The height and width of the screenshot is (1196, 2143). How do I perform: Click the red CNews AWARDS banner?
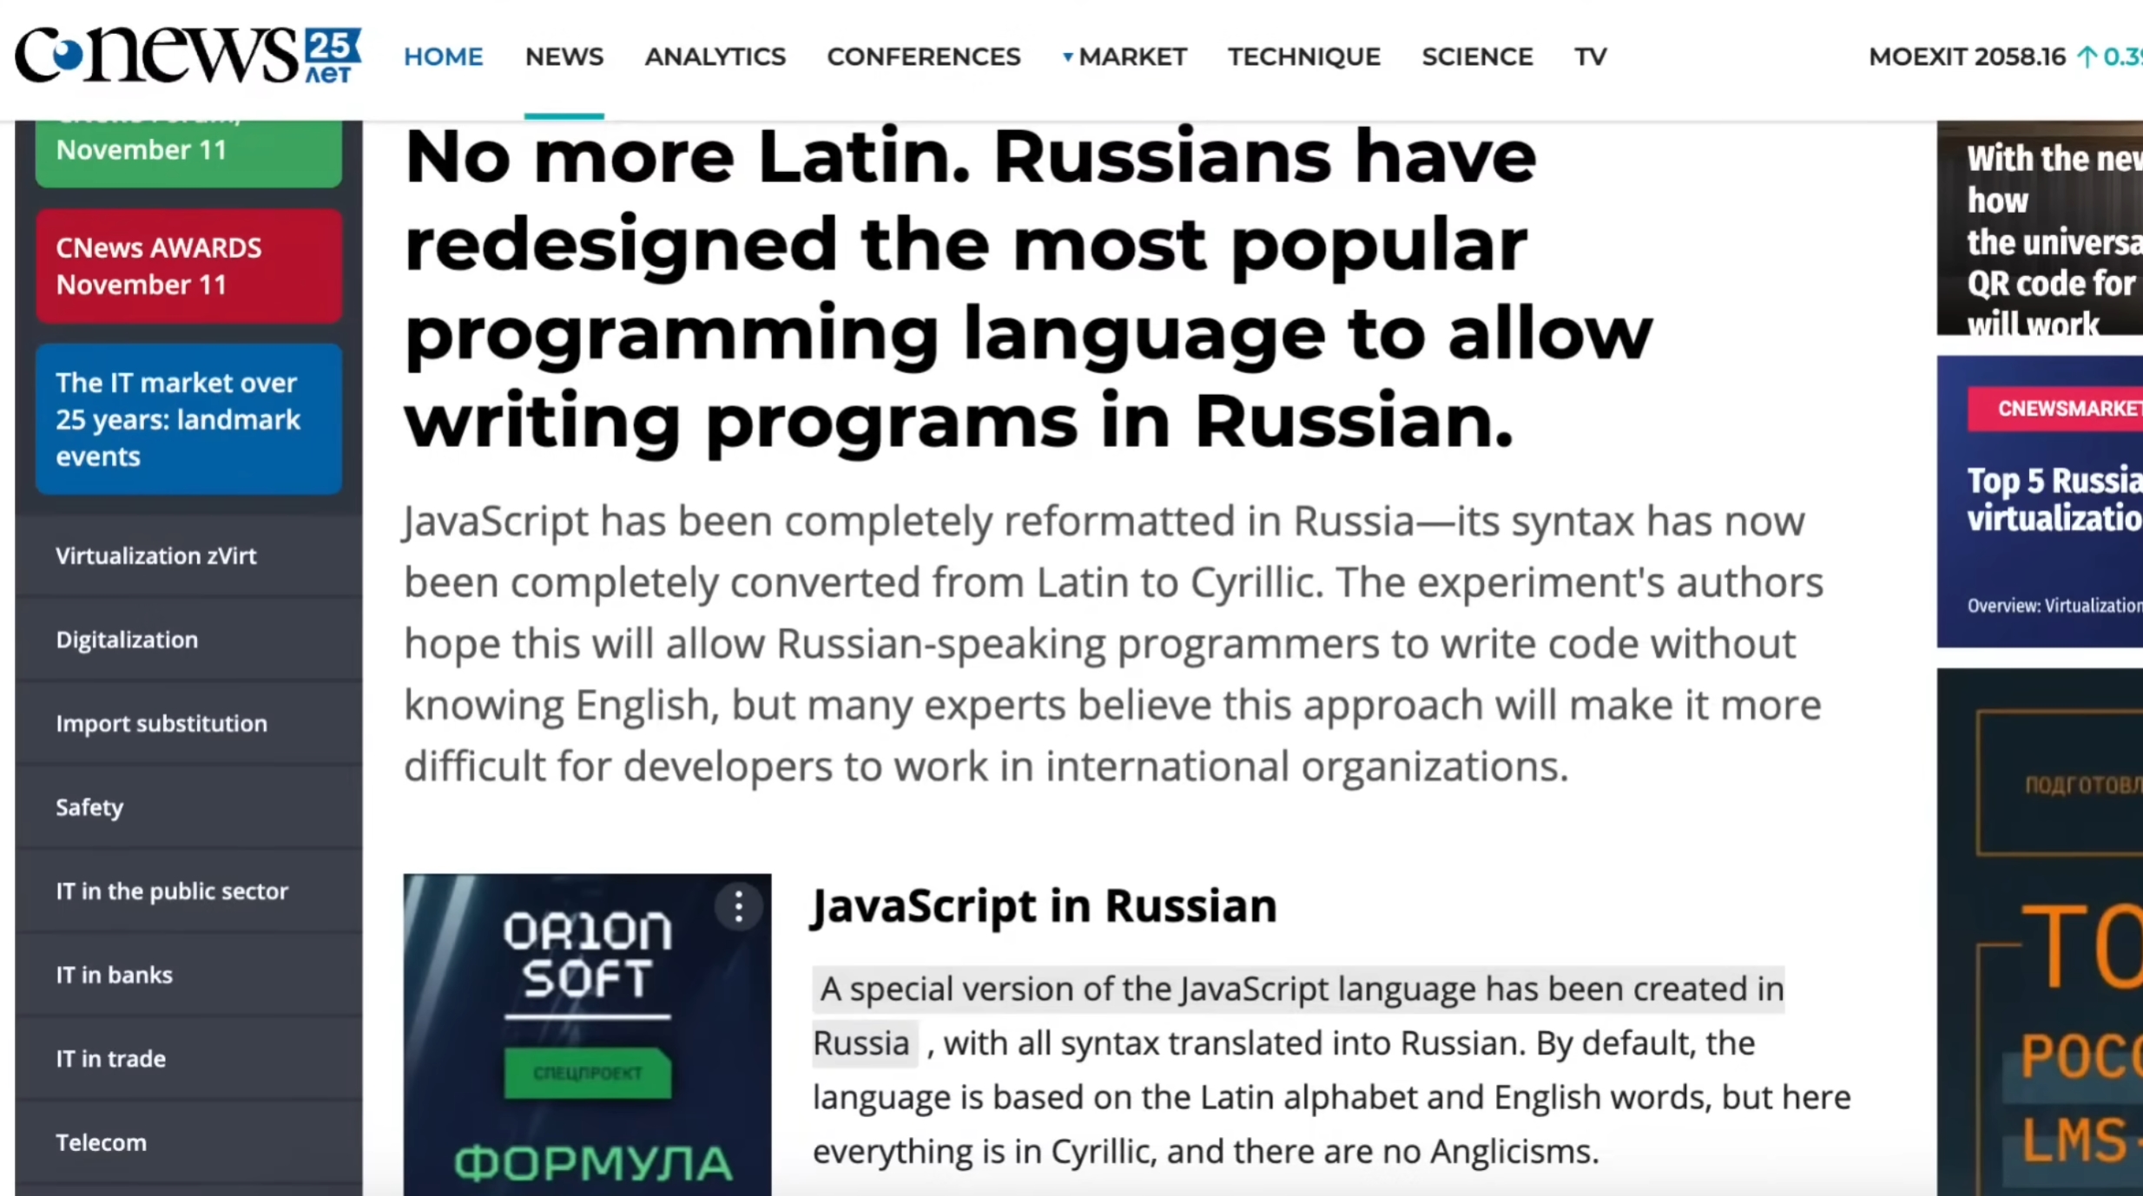coord(188,266)
